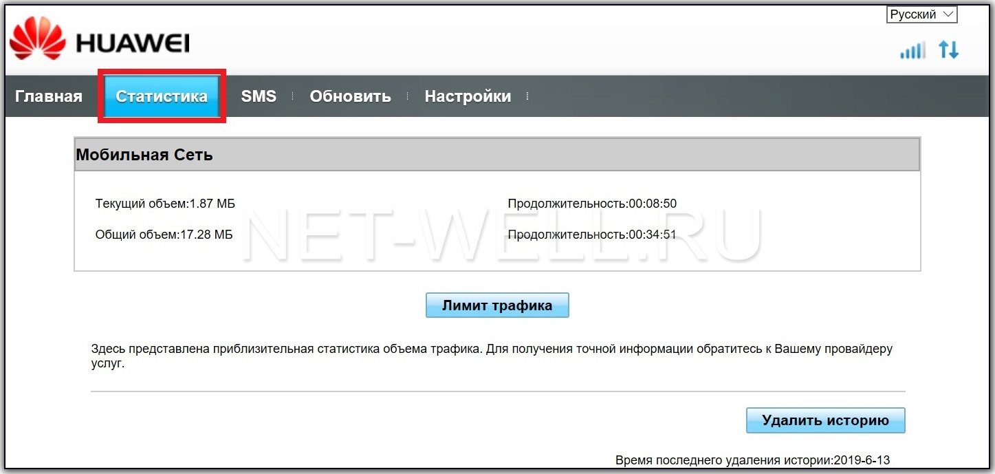The width and height of the screenshot is (995, 474).
Task: Click the Удалить историю button
Action: pos(825,420)
